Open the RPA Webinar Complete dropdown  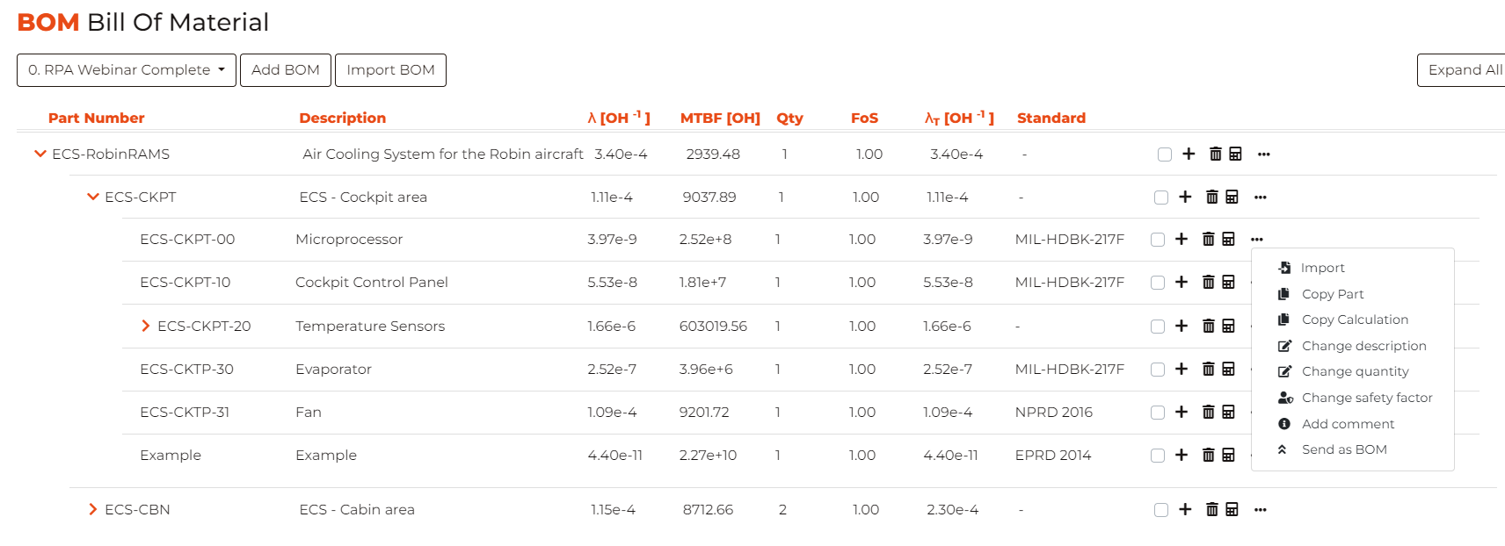coord(127,70)
